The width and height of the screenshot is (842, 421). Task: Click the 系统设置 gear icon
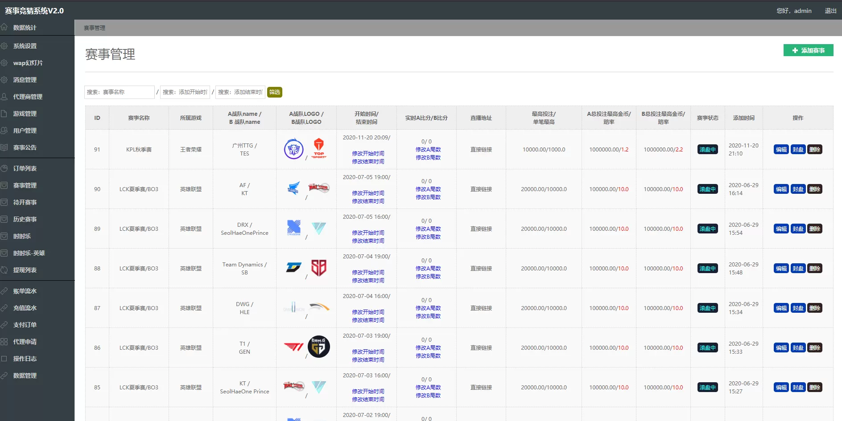[x=4, y=46]
